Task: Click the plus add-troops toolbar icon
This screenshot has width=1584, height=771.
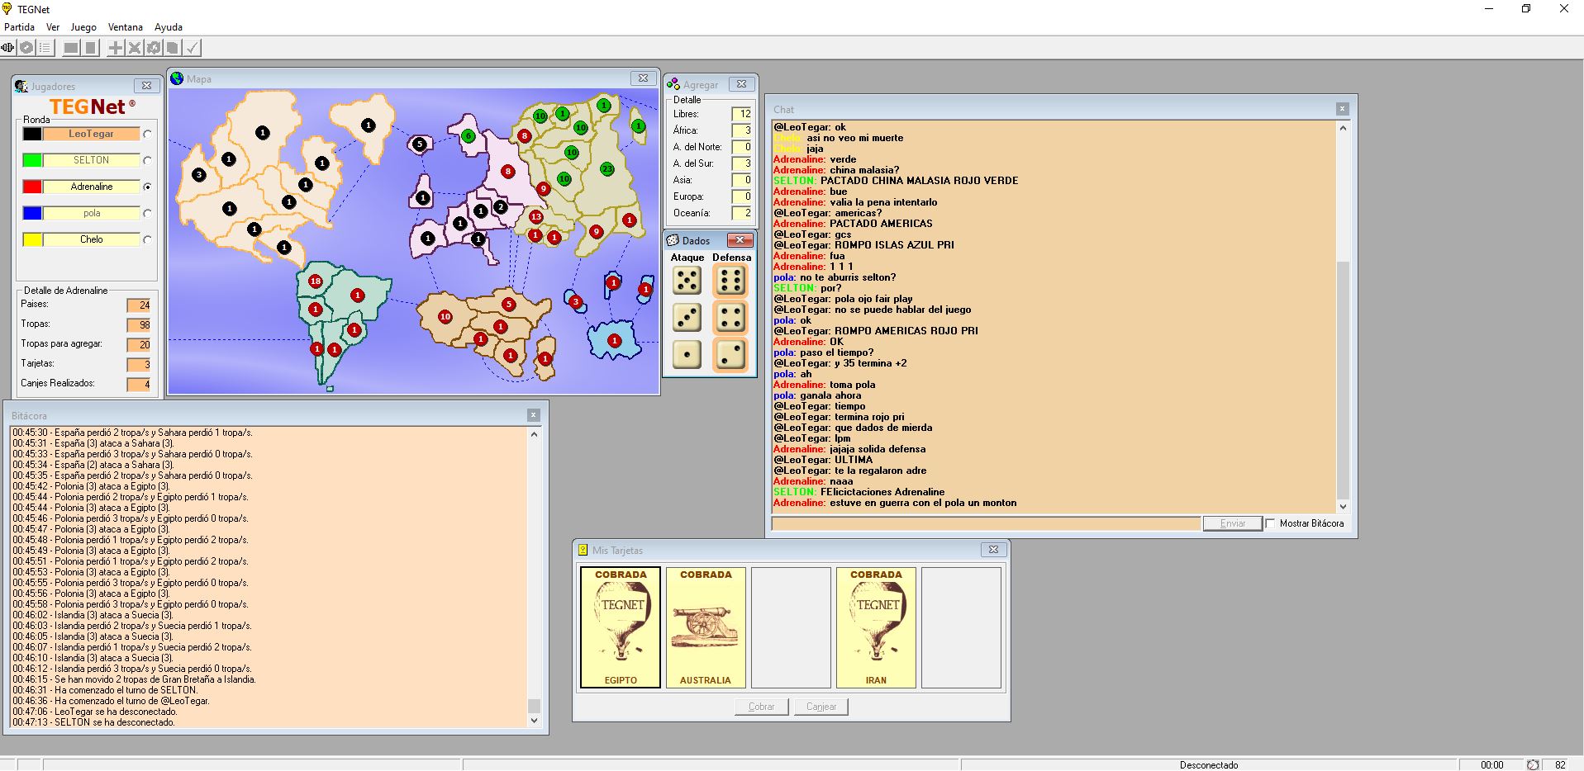Action: 116,48
